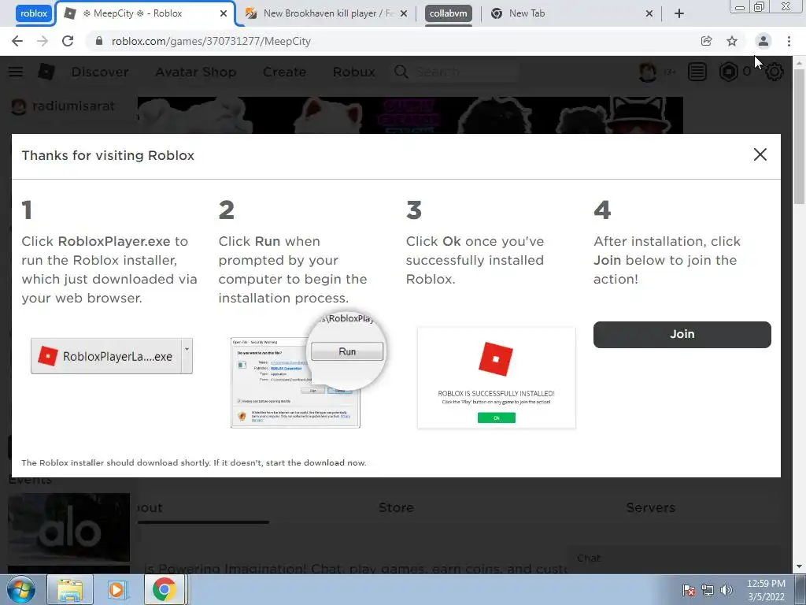The width and height of the screenshot is (806, 605).
Task: Close the New Brookhaven kill player tab
Action: click(404, 13)
